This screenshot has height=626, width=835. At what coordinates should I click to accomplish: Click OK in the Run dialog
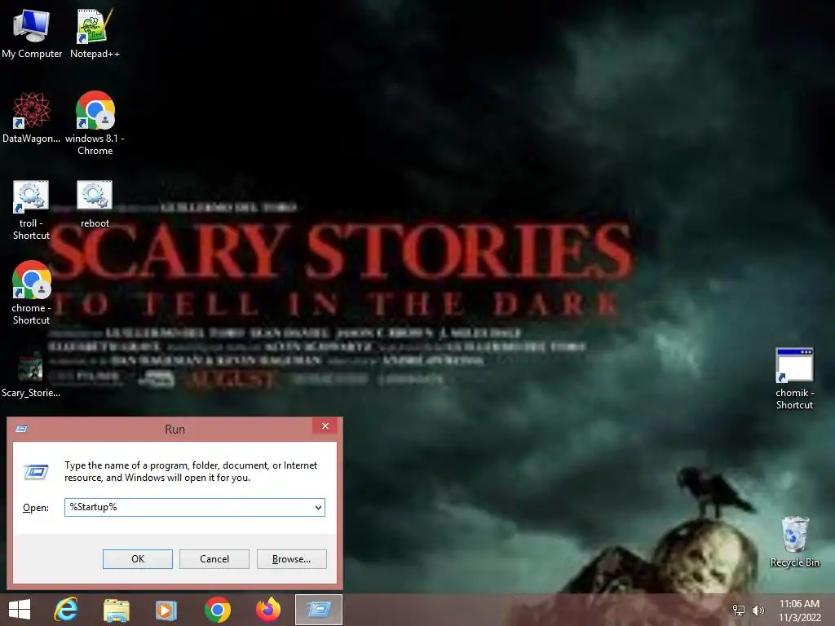pyautogui.click(x=137, y=559)
